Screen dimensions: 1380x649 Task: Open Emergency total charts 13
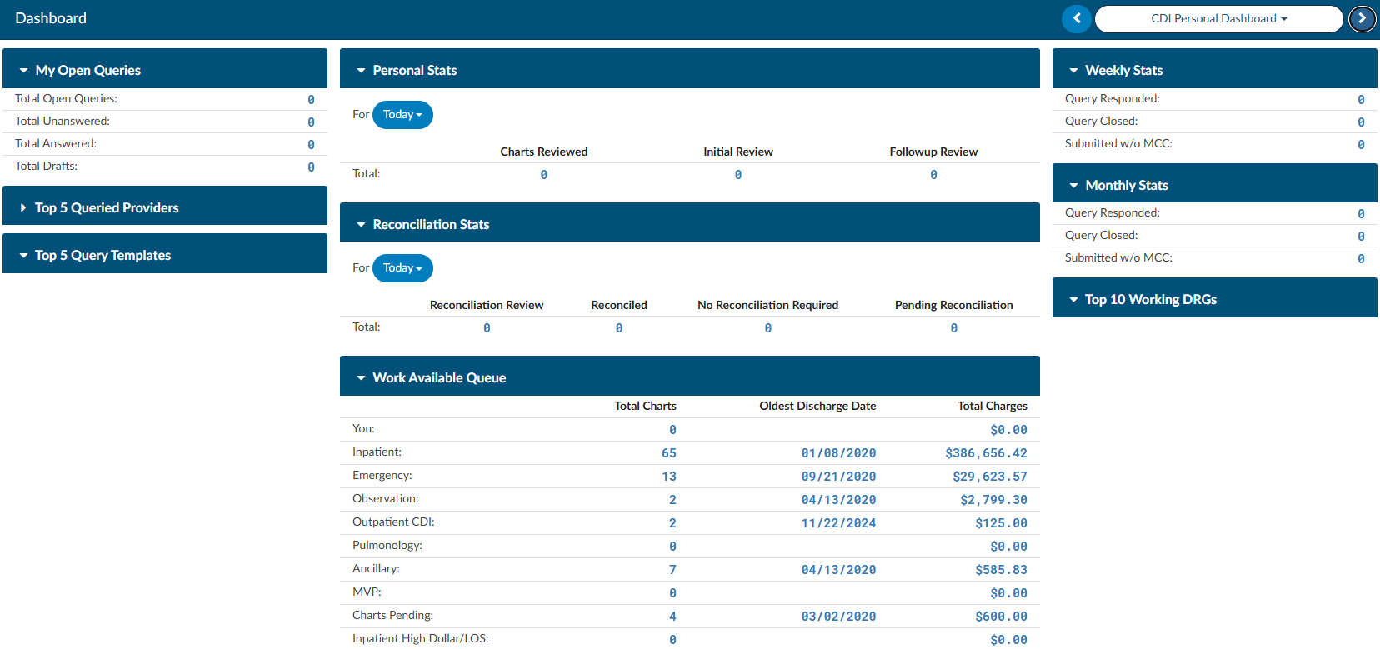(x=669, y=477)
